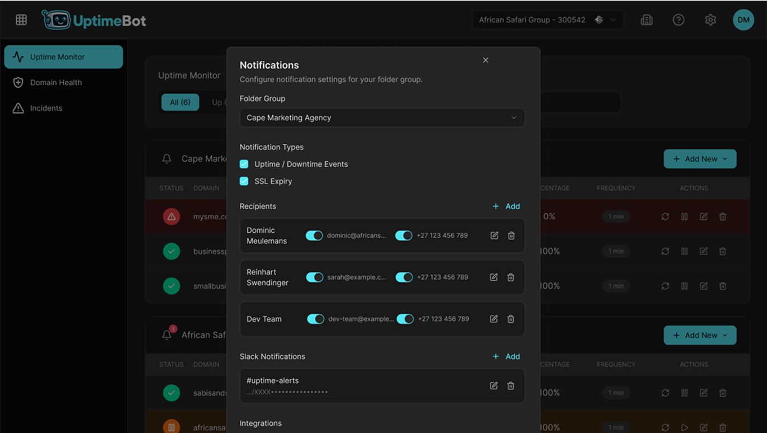767x433 pixels.
Task: Turn off Dev Team phone toggle
Action: click(405, 319)
